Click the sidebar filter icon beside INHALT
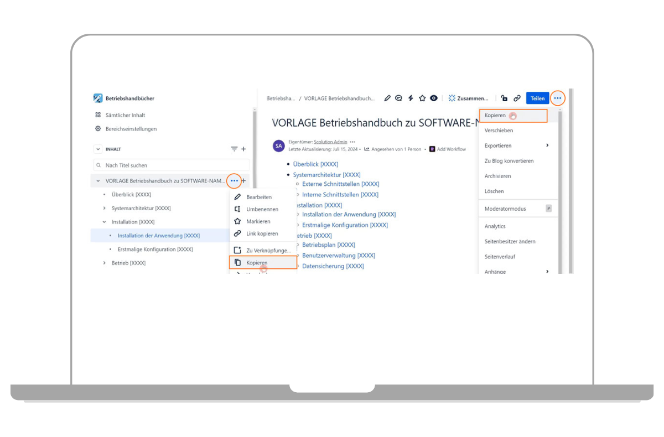The image size is (664, 437). point(234,149)
